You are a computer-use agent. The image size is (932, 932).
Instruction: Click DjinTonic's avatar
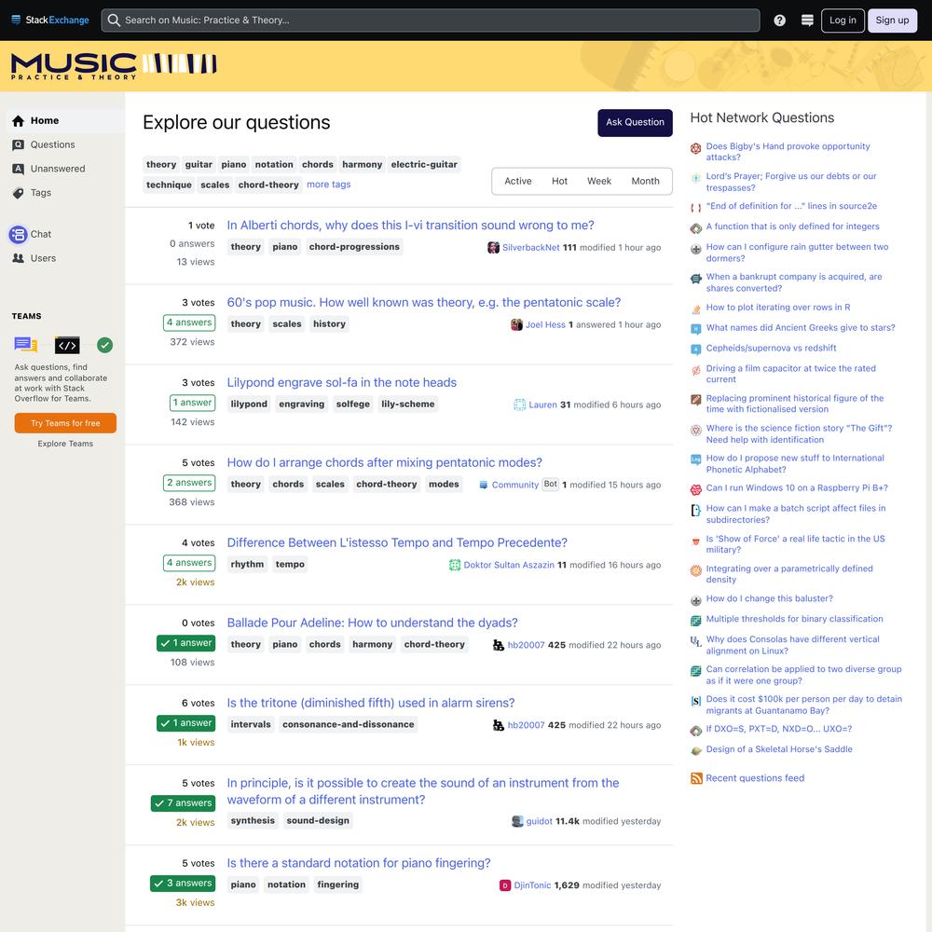[504, 885]
